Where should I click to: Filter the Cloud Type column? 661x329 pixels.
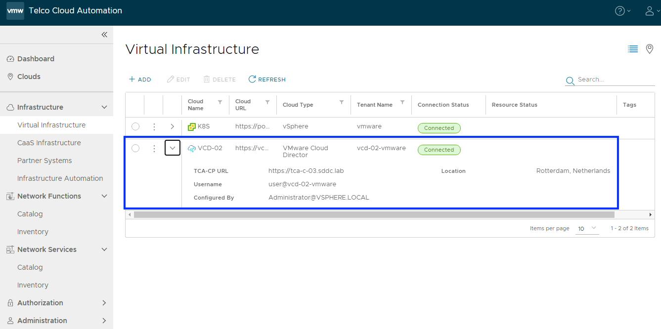point(341,102)
